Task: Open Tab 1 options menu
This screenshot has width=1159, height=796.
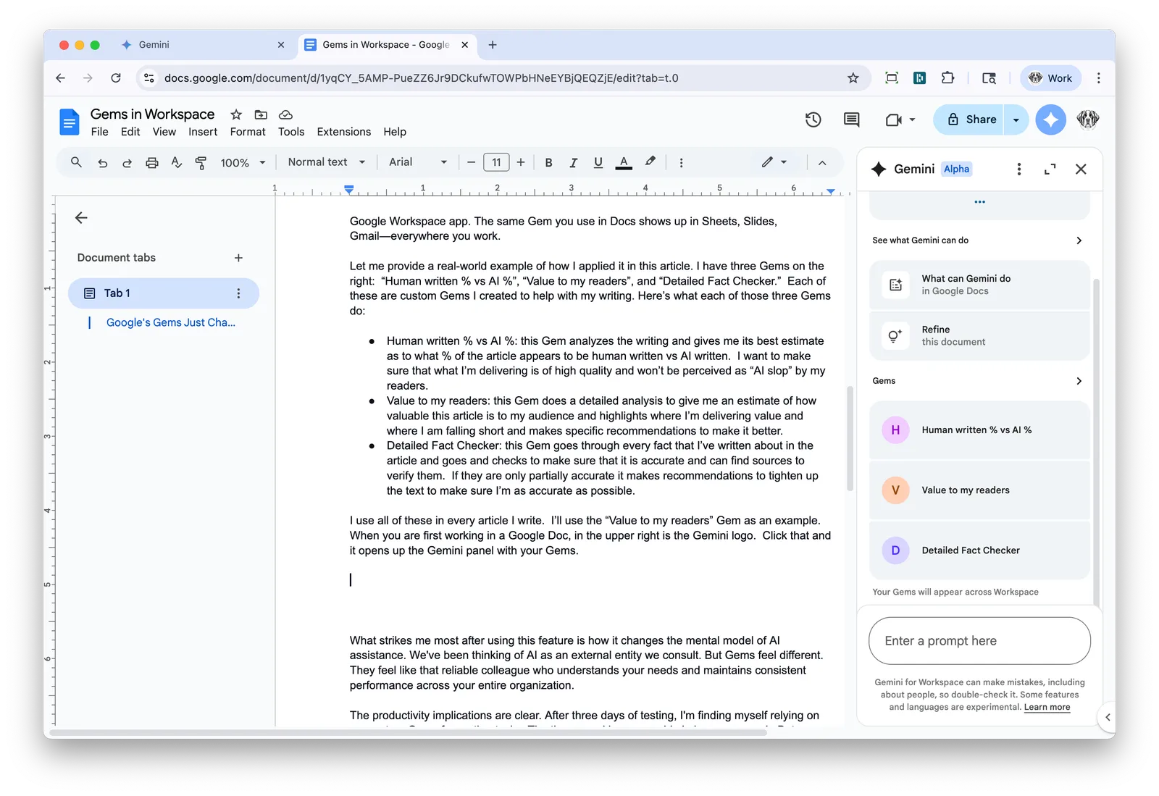Action: pos(238,293)
